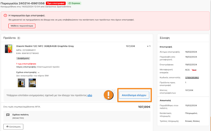Click the 'Αποτέλεσμα ελέγχου' button
Viewport: 211px width, 131px height.
(x=134, y=95)
